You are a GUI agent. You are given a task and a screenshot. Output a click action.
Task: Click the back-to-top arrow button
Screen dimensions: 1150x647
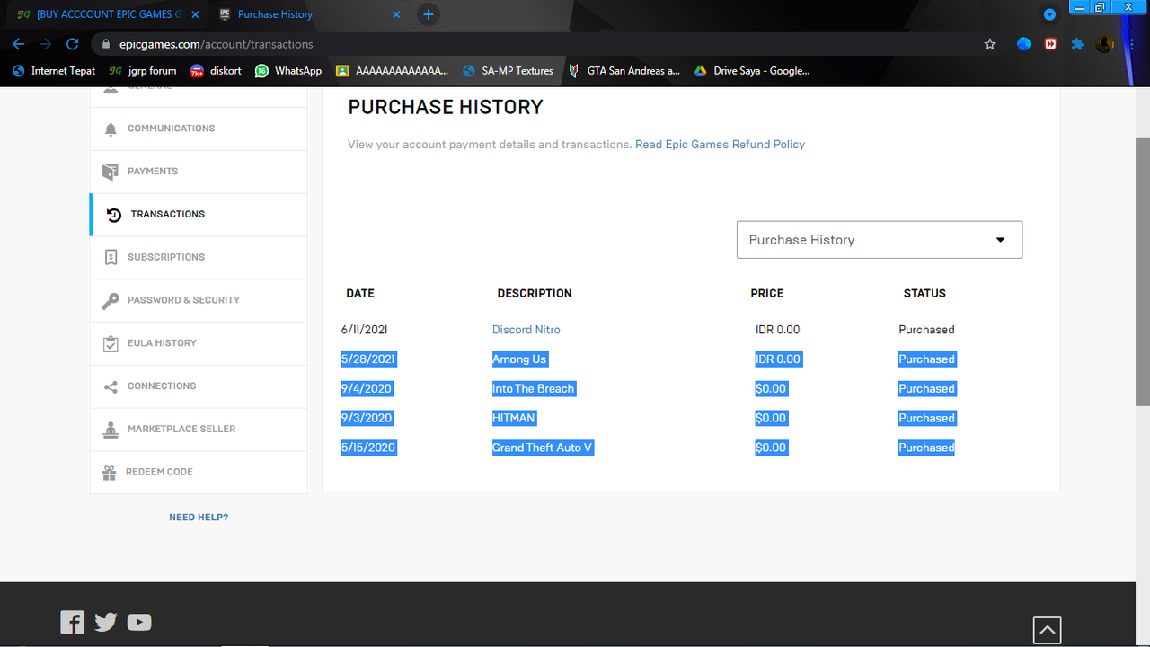(x=1048, y=630)
